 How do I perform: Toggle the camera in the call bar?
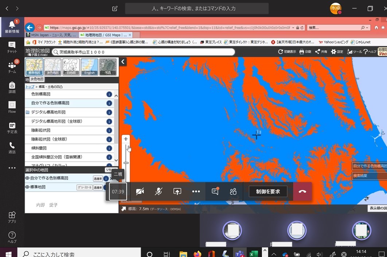(140, 192)
